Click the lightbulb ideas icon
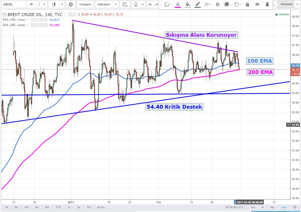Screen dimensions: 301x212 point(136,4)
